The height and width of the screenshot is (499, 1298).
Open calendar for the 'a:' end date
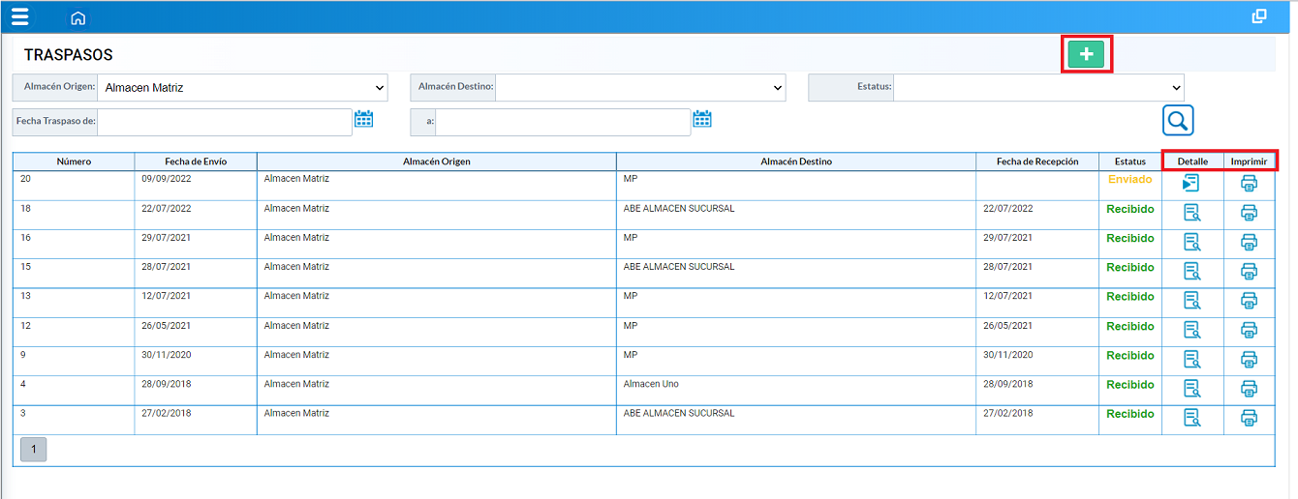point(702,119)
